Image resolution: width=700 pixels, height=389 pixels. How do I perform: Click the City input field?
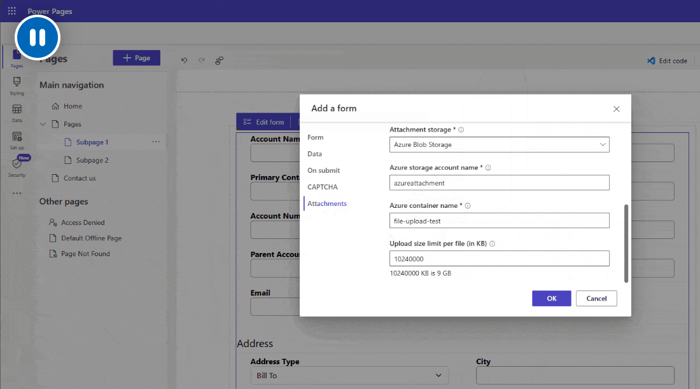(575, 376)
